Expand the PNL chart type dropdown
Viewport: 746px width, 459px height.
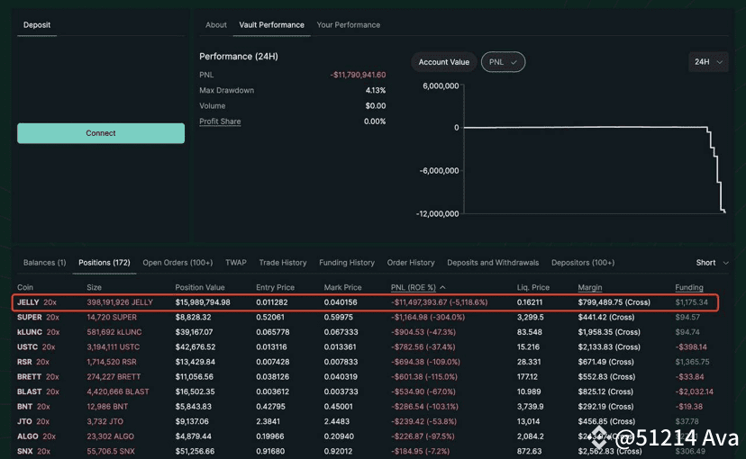tap(503, 62)
